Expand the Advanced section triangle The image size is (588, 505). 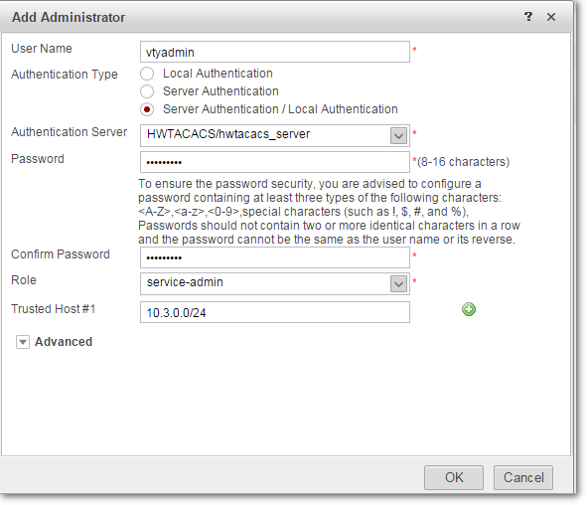23,342
